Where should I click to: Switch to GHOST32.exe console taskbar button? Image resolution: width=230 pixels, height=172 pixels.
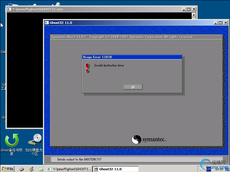69,169
